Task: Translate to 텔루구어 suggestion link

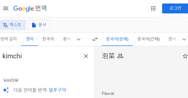Action: 57,90
